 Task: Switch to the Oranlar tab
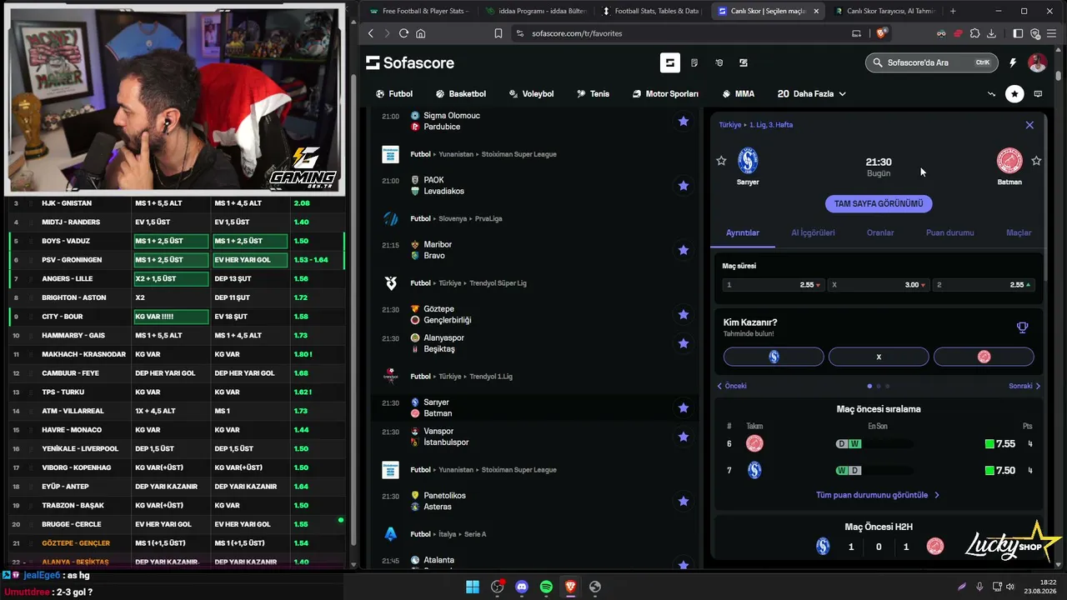[880, 232]
